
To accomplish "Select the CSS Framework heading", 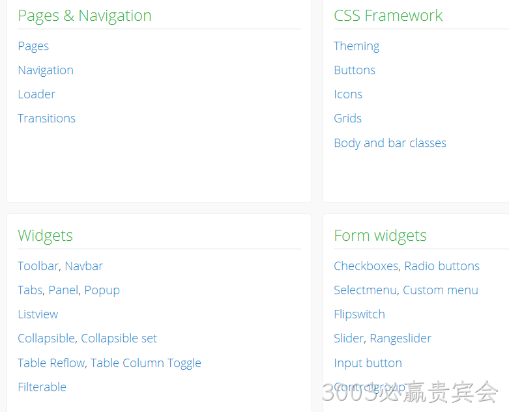I will click(388, 16).
